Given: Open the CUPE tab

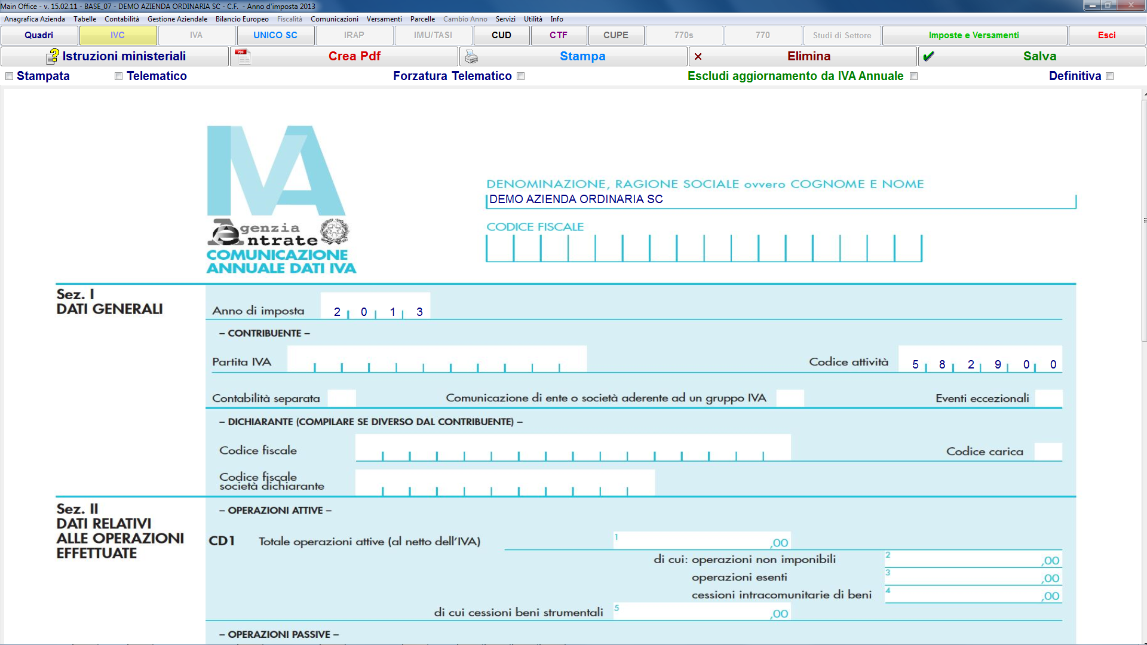Looking at the screenshot, I should [616, 35].
